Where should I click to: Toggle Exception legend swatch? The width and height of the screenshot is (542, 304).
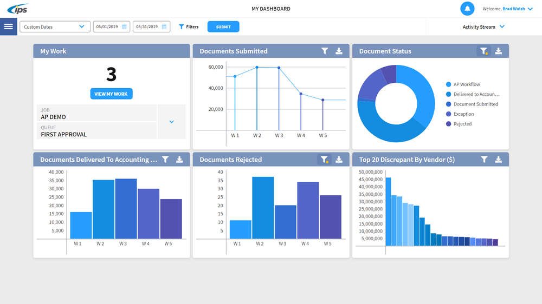tap(448, 114)
